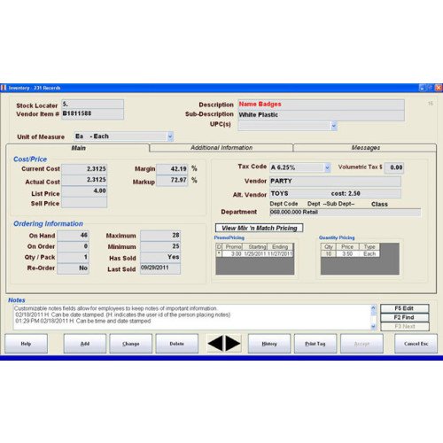The image size is (443, 443).
Task: Click the Sub-Description field White Plastic
Action: point(321,115)
